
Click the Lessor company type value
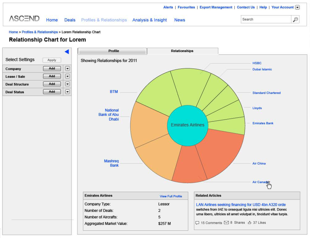164,204
